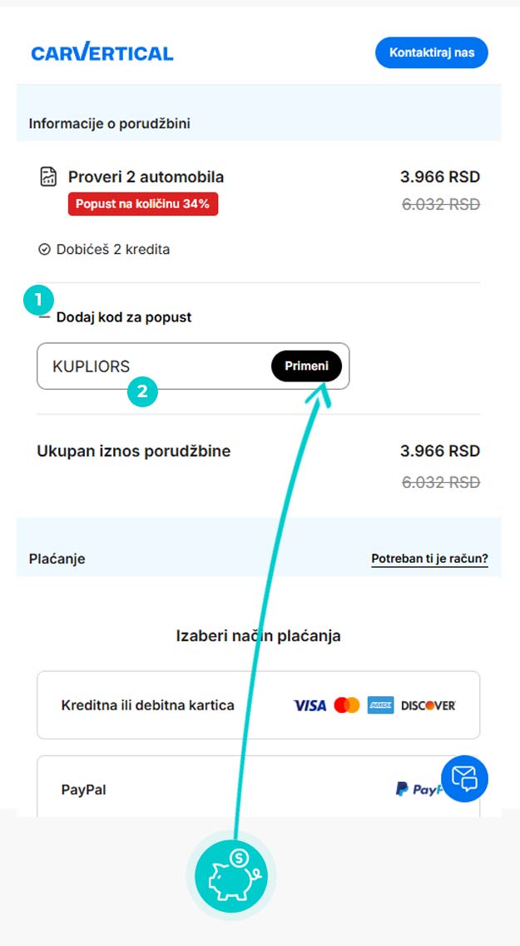Click the Dodaj kod za popust label
This screenshot has height=946, width=520.
(124, 317)
